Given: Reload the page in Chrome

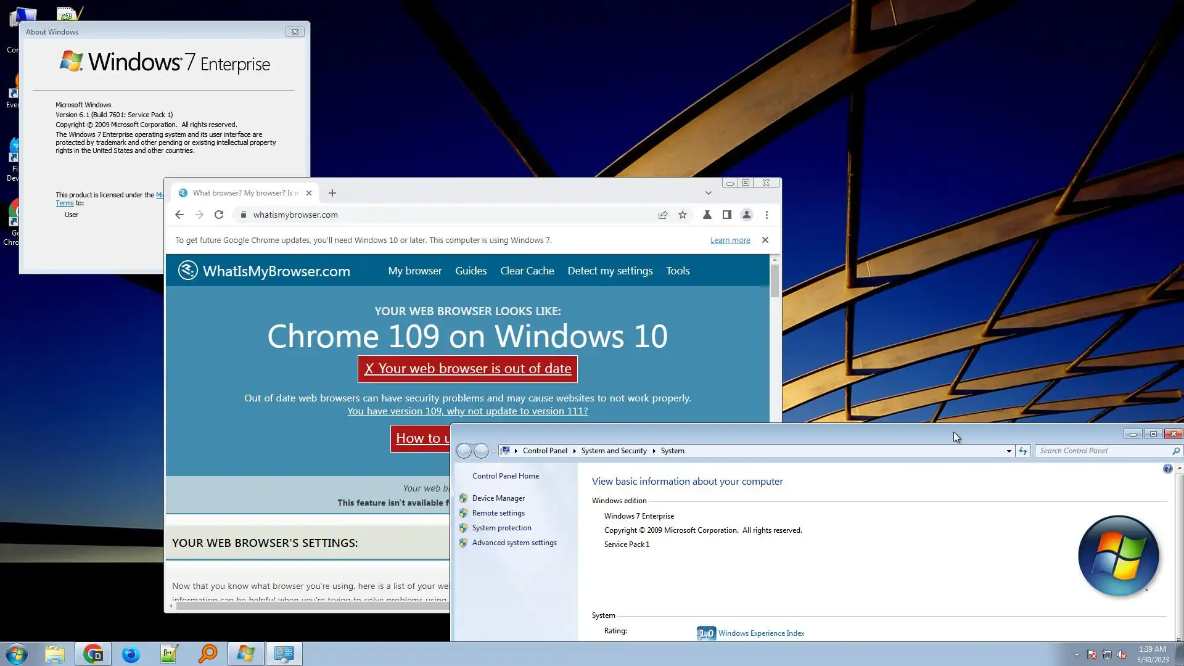Looking at the screenshot, I should (x=219, y=215).
